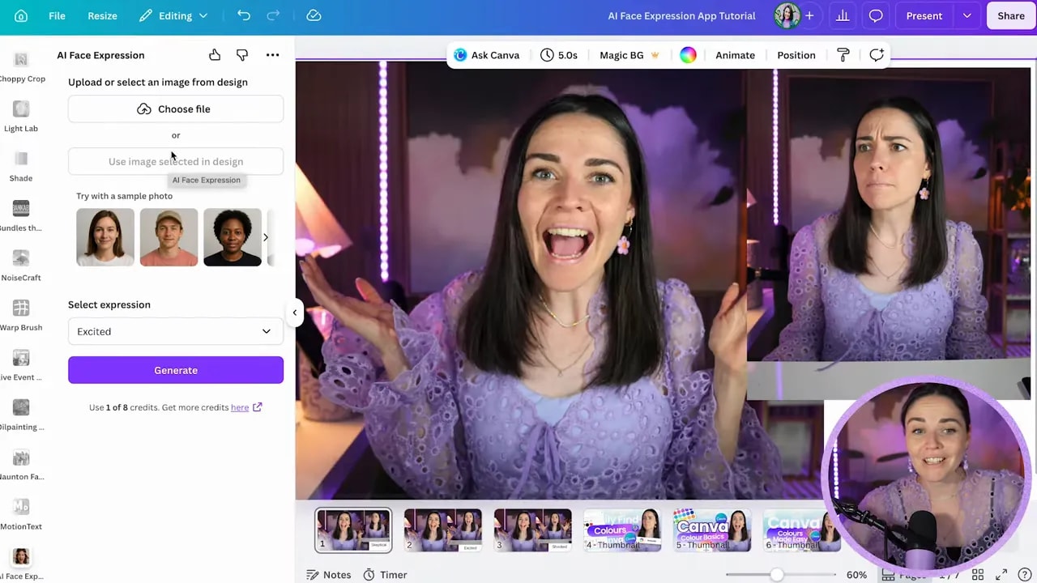Open the Animate options
Image resolution: width=1037 pixels, height=583 pixels.
point(735,55)
